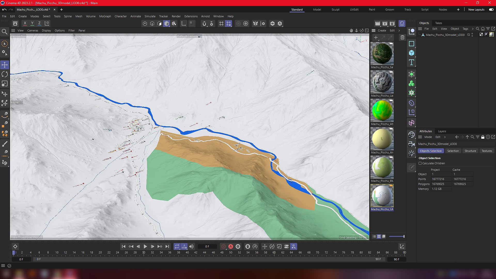
Task: Click record keyframe button
Action: tap(223, 246)
